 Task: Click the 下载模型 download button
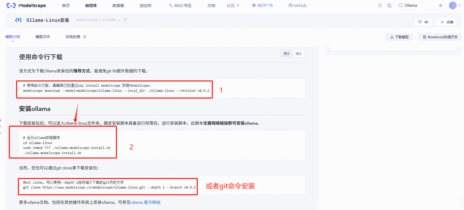coord(399,37)
